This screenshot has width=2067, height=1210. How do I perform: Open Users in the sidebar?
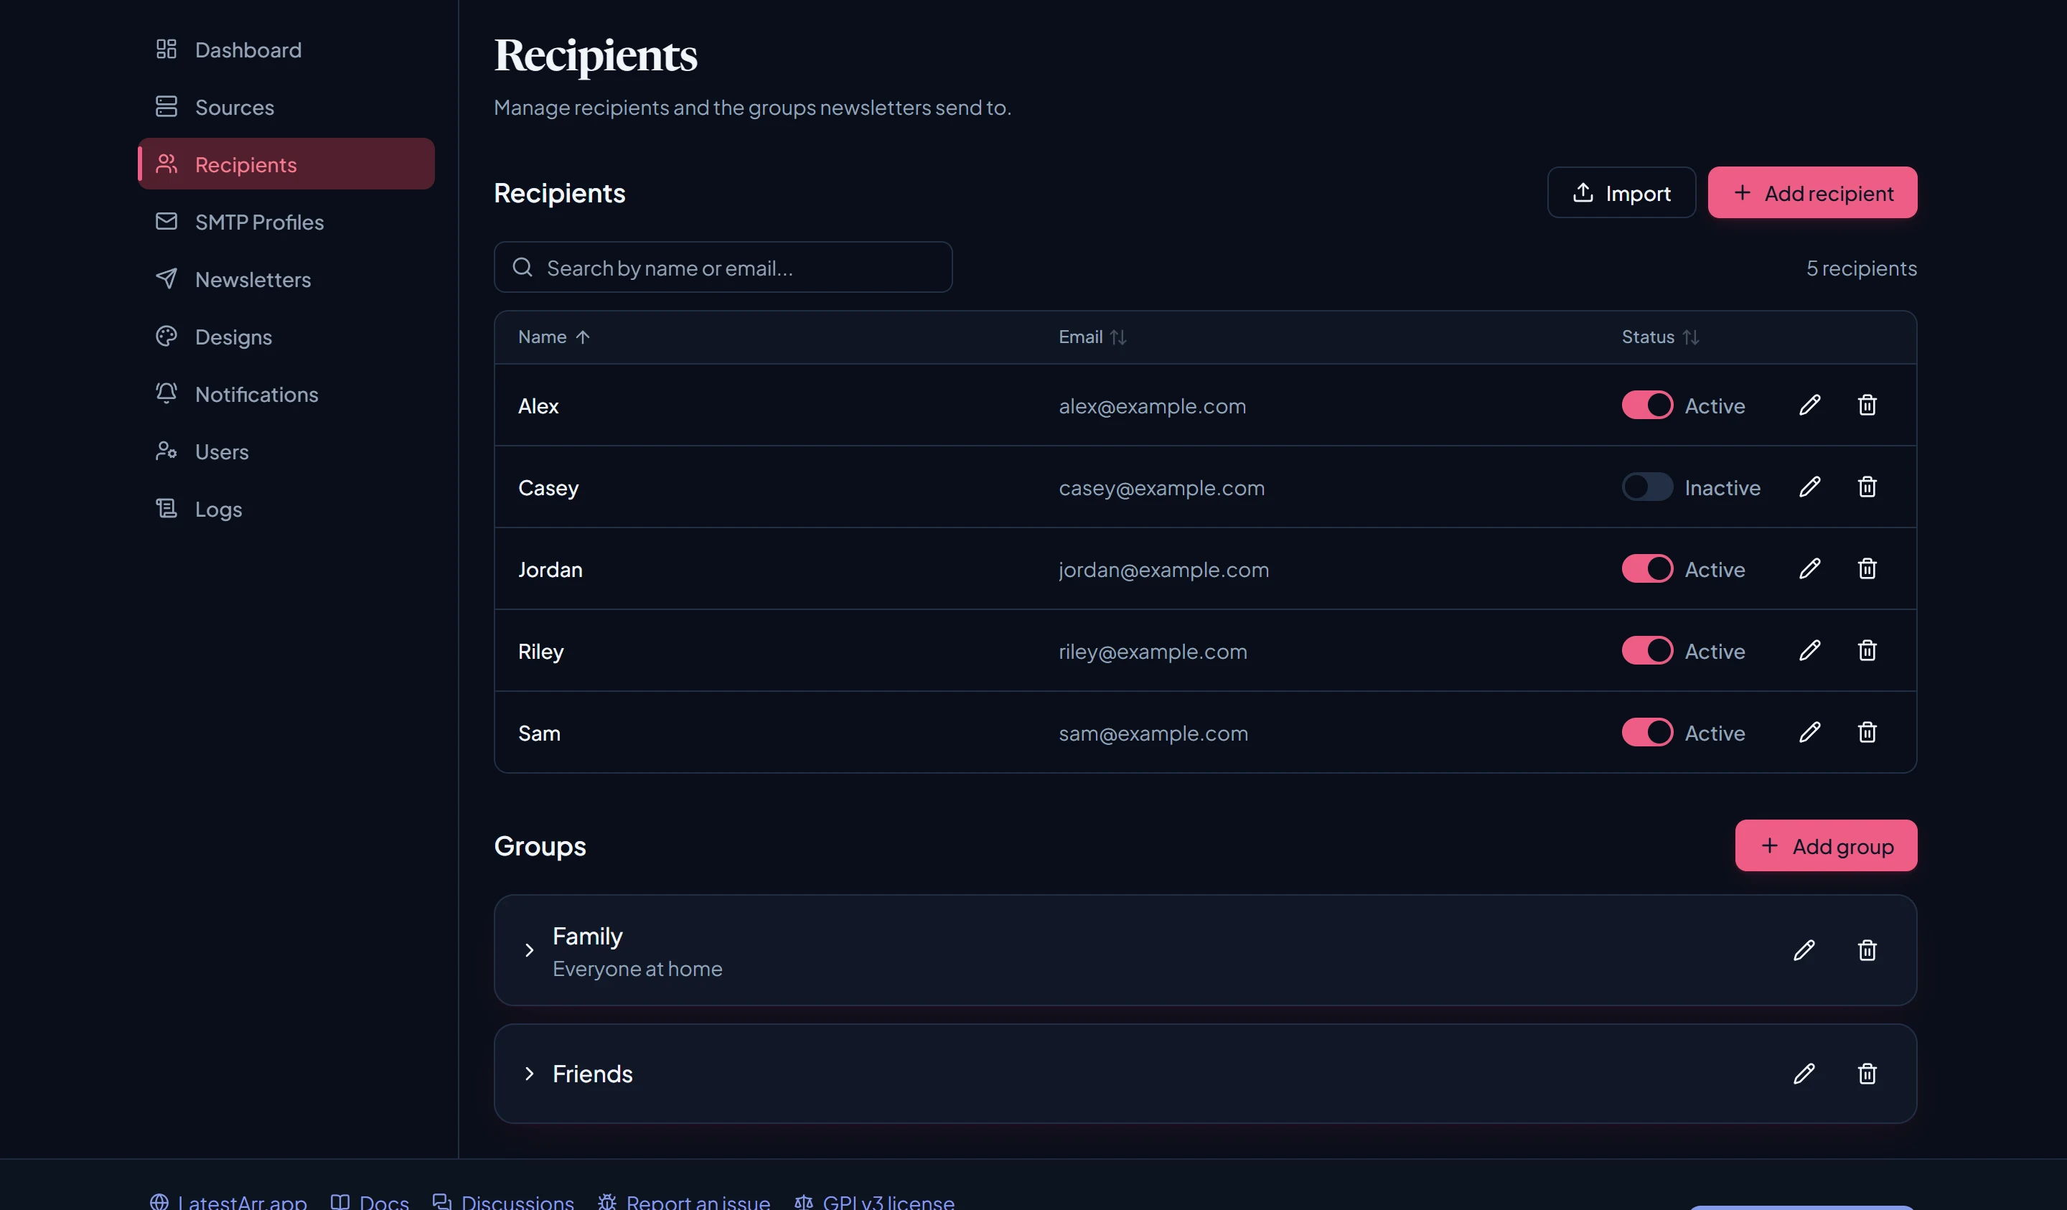286,451
